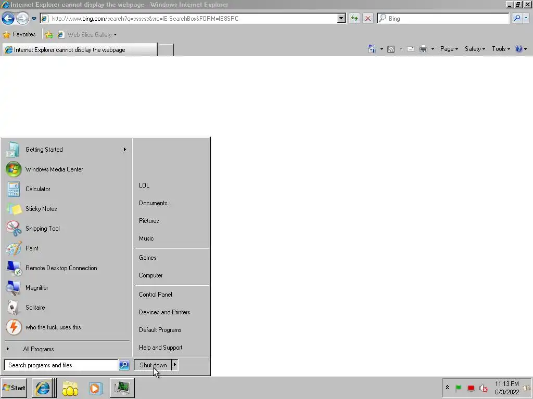Open Getting Started from Start menu
This screenshot has height=399, width=533.
(67, 149)
